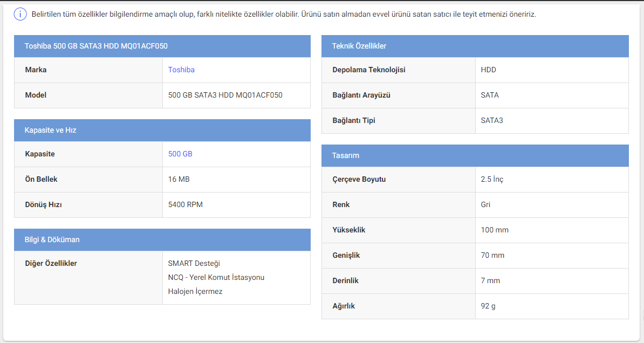Select the "Renk" row label

coord(341,204)
